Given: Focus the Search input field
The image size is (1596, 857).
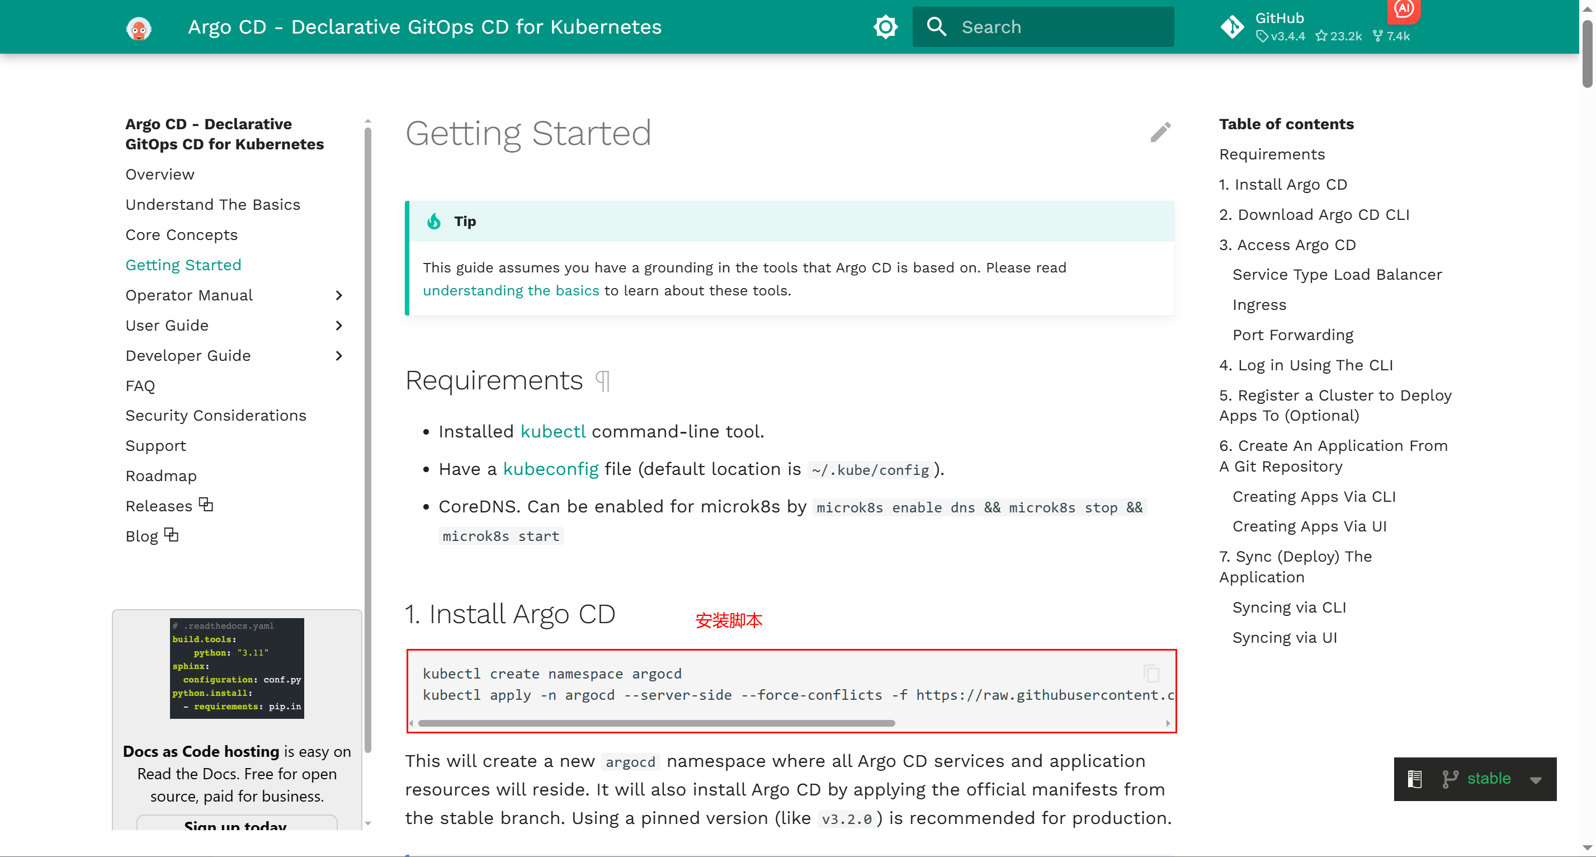Looking at the screenshot, I should click(1043, 27).
